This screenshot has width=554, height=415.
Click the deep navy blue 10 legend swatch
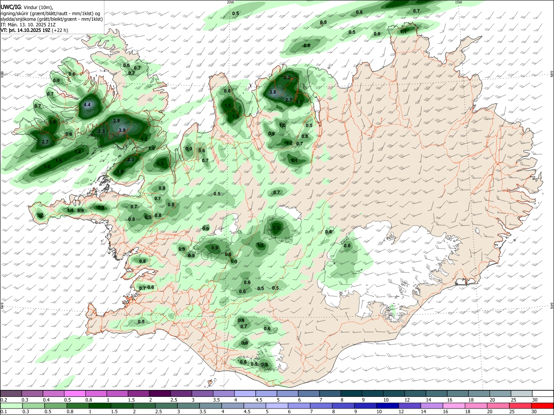tap(387, 406)
